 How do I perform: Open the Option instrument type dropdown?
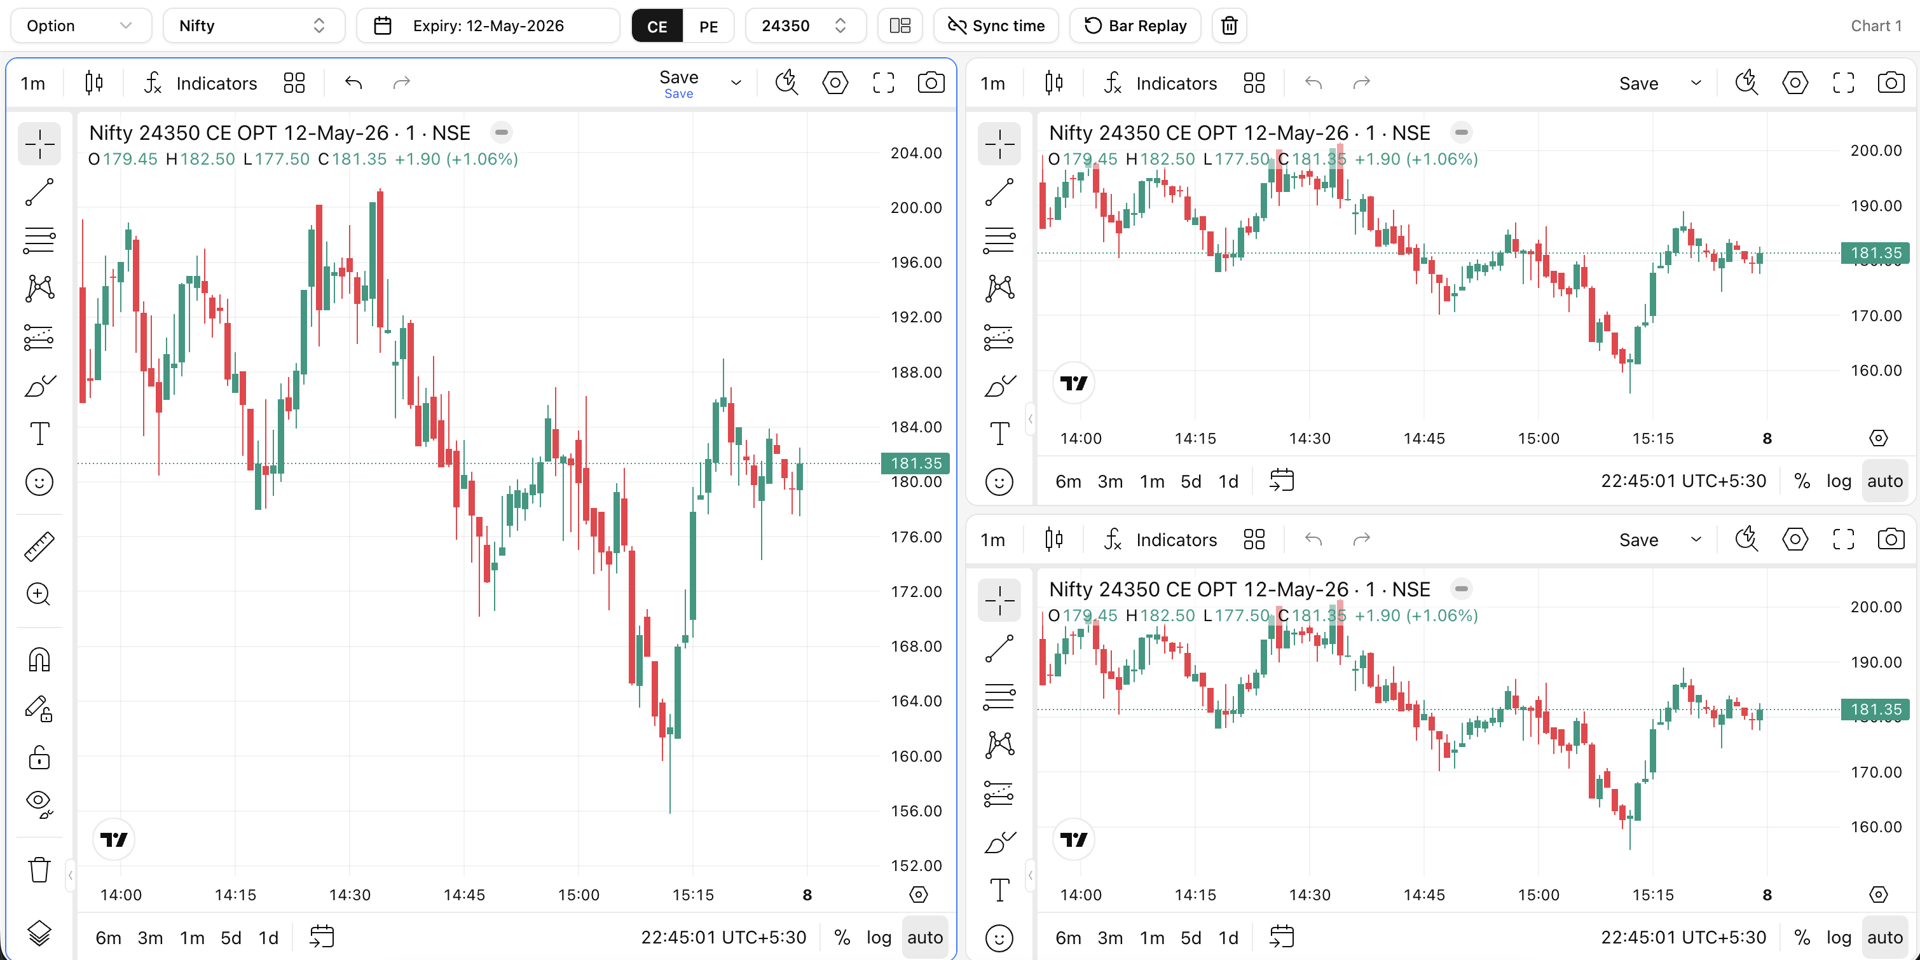click(81, 25)
